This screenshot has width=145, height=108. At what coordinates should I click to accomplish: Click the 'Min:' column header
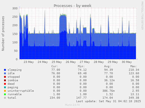pos(81,66)
